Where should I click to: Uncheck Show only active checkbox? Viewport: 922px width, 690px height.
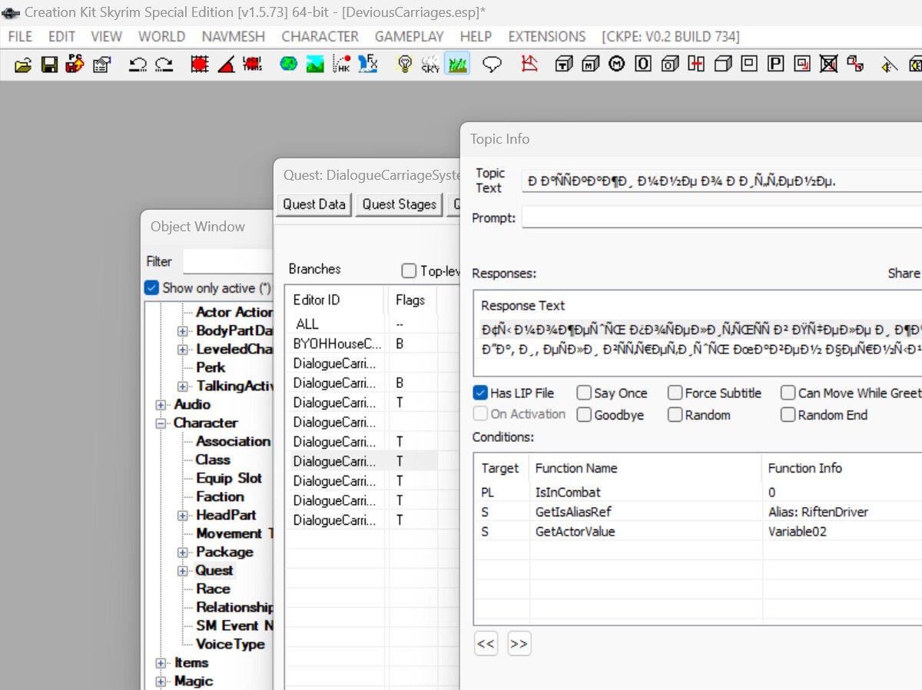[151, 288]
